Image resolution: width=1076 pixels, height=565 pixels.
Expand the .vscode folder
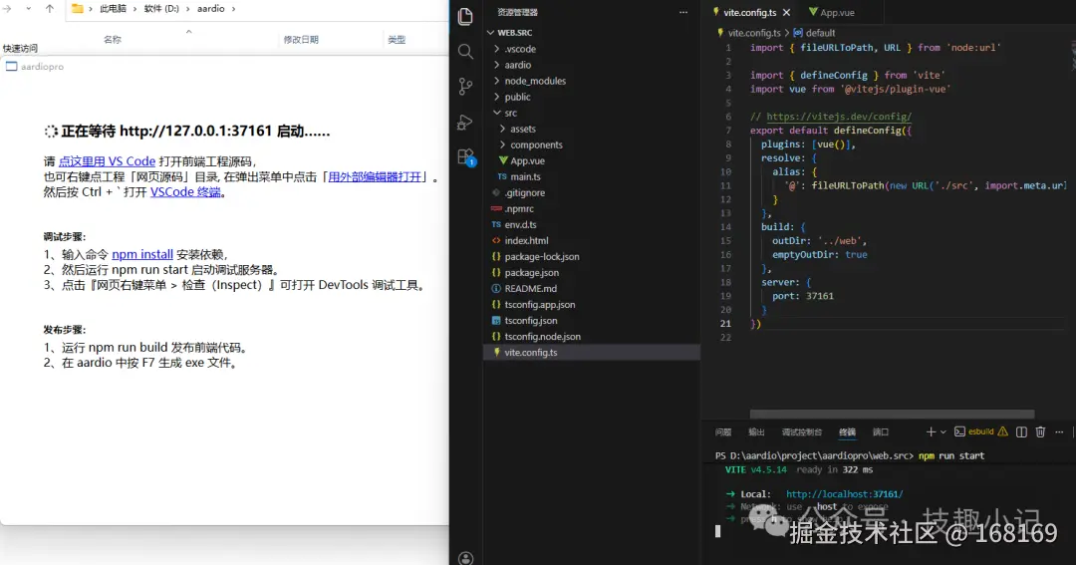(519, 49)
